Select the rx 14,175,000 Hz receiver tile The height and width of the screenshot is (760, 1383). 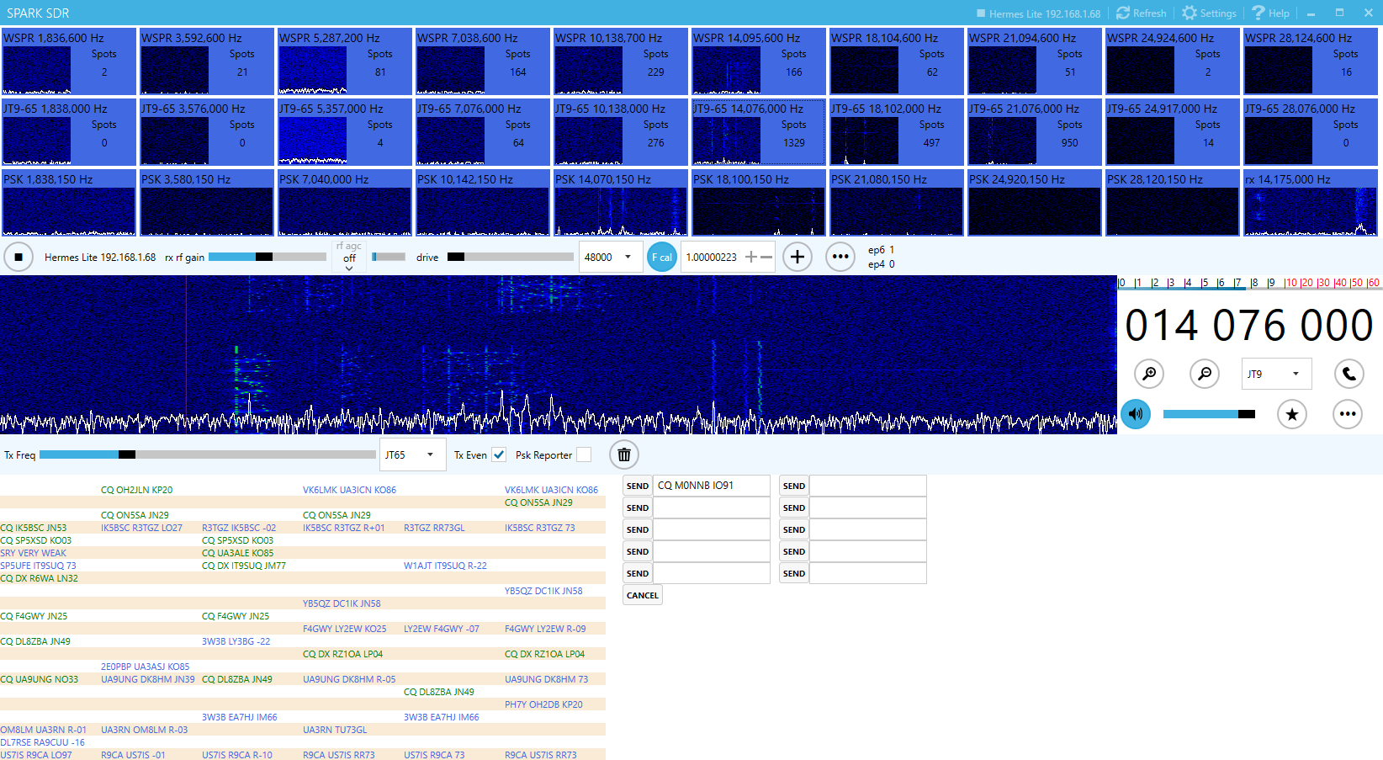(1311, 203)
